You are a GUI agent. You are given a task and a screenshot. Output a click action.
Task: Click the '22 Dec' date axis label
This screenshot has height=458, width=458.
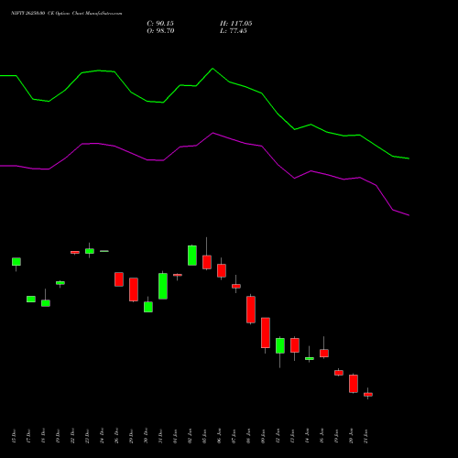point(72,436)
